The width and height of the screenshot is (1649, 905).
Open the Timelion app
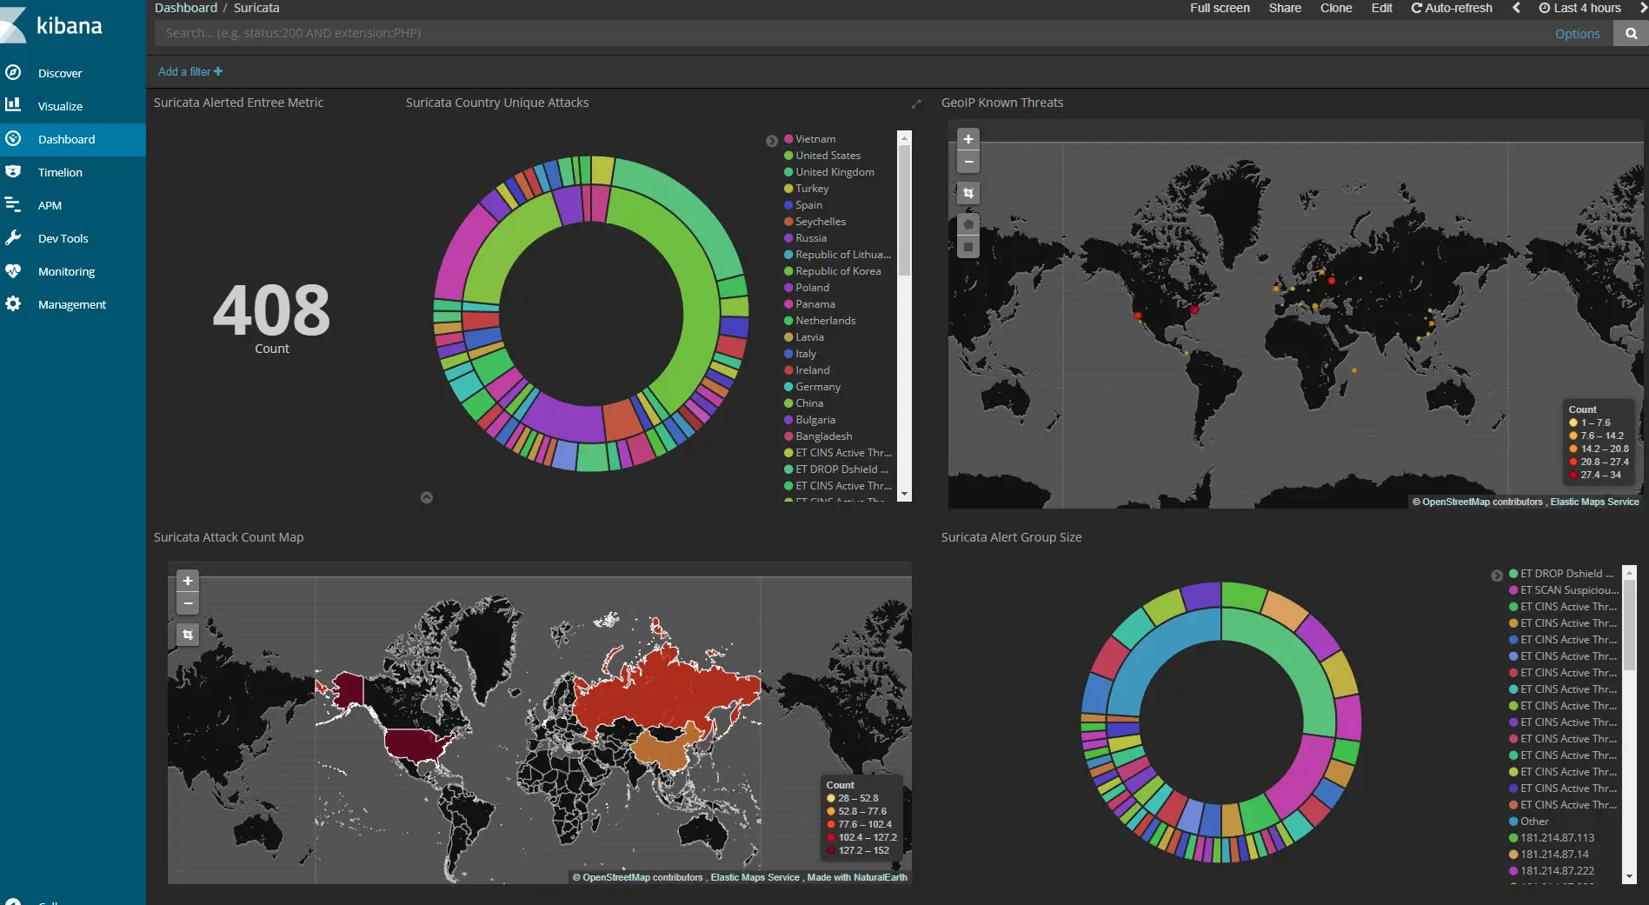[60, 172]
